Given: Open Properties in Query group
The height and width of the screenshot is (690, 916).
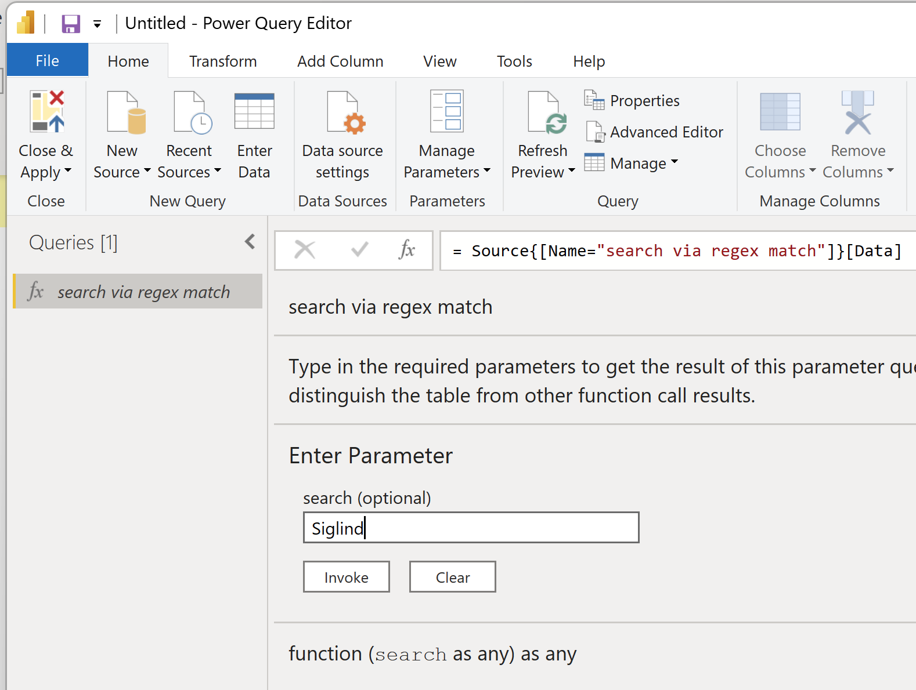Looking at the screenshot, I should 632,101.
